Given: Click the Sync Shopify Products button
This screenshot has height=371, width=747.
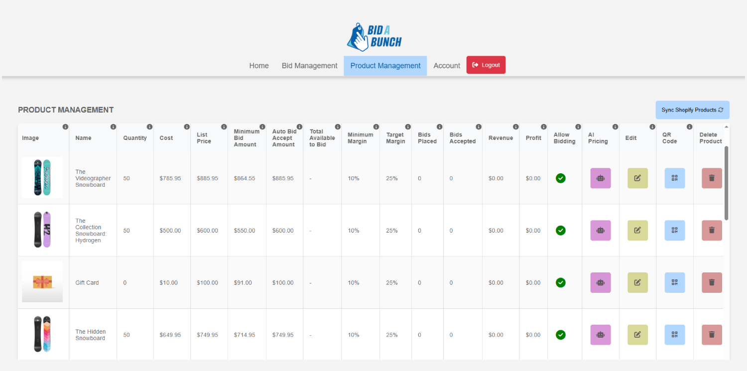Looking at the screenshot, I should point(692,110).
